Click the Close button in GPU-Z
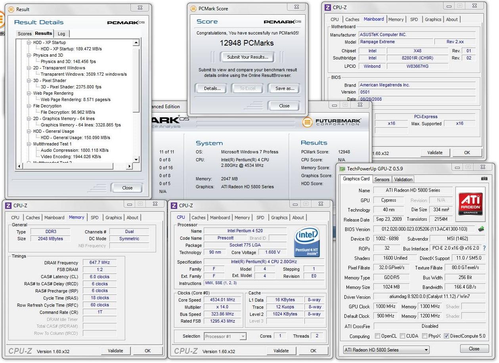 [474, 349]
